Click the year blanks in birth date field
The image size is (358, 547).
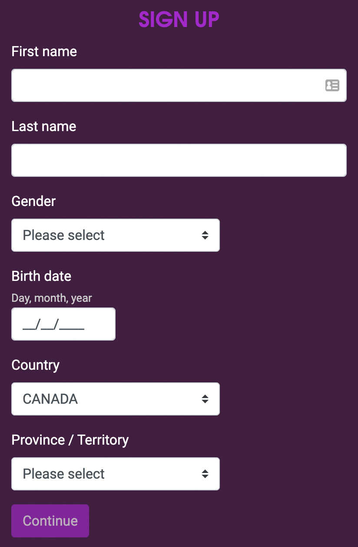point(72,325)
